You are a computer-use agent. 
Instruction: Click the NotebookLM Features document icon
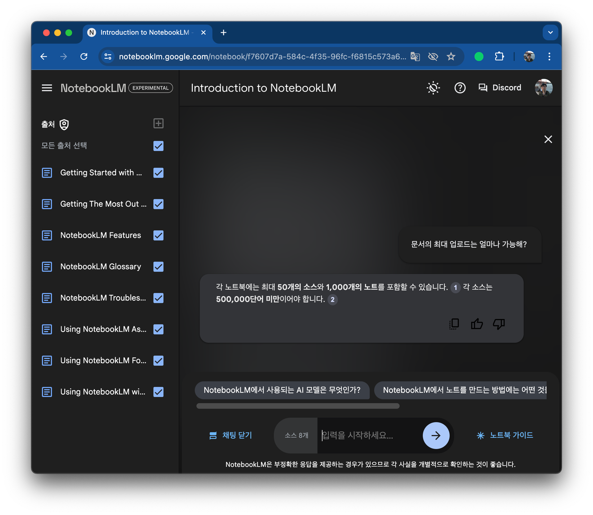(x=47, y=235)
